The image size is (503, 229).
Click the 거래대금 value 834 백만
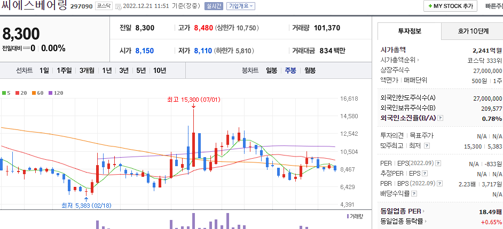click(332, 51)
